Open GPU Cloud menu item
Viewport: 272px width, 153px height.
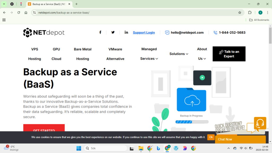[x=56, y=54]
